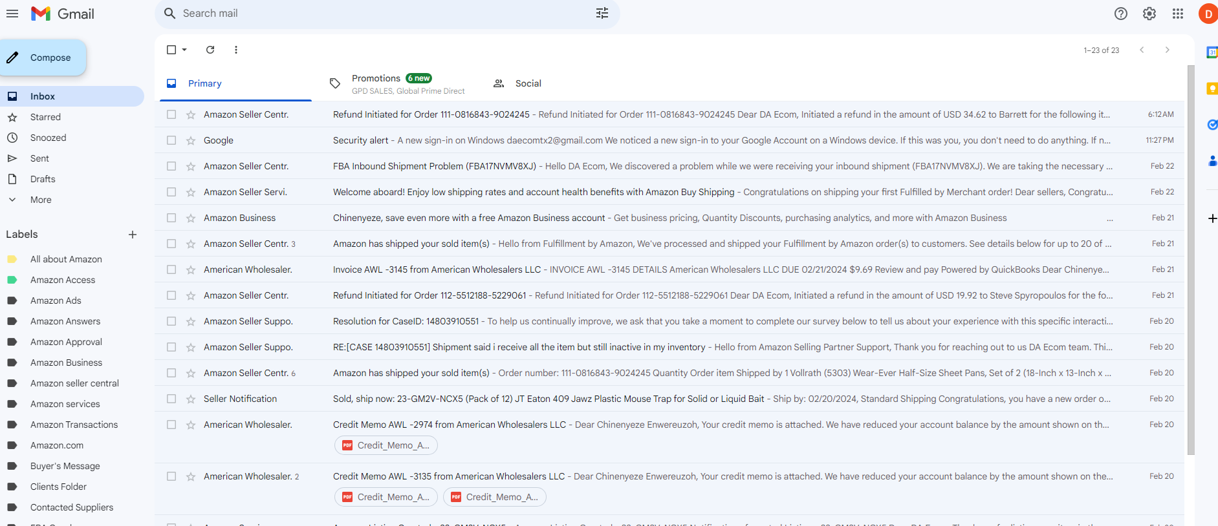Viewport: 1218px width, 526px height.
Task: Open the Starred folder
Action: coord(72,117)
